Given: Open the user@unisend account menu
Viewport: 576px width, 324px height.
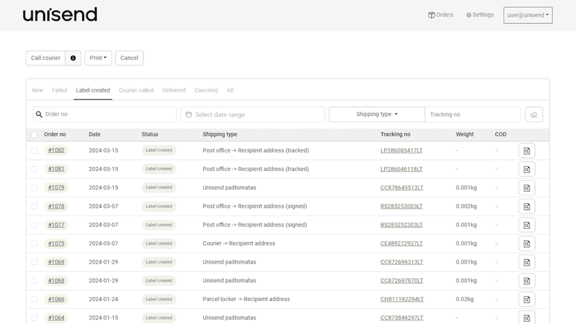Looking at the screenshot, I should (x=528, y=15).
